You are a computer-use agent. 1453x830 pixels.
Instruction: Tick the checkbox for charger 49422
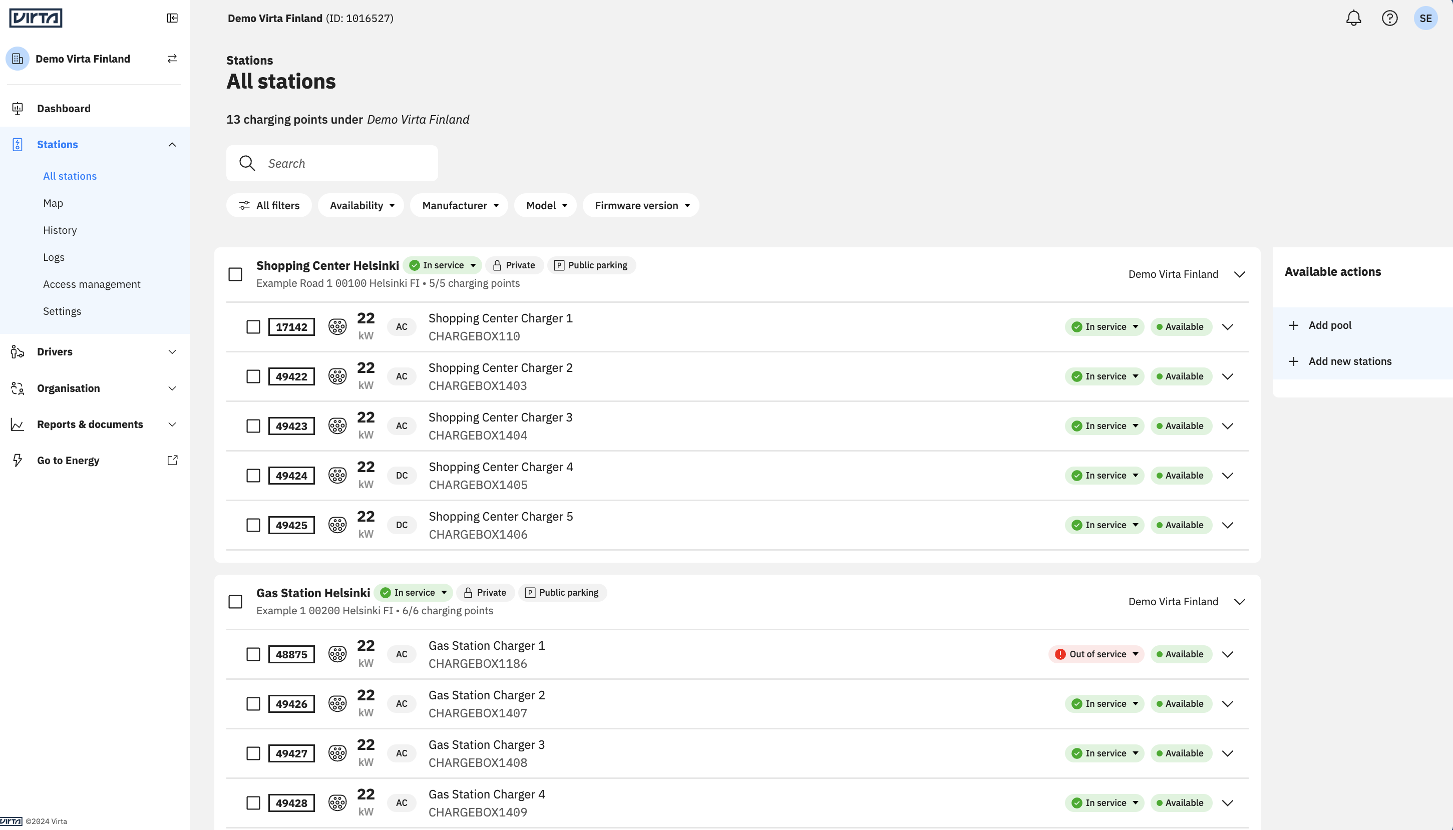click(x=253, y=377)
